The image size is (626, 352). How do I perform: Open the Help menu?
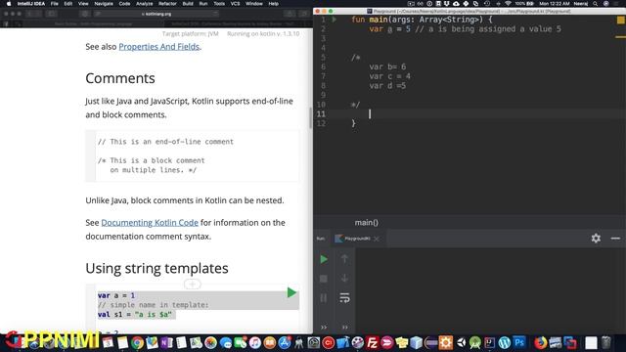click(274, 4)
